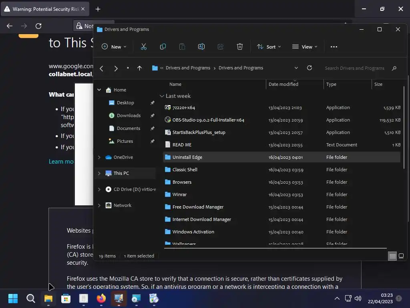Click the Cut scissors icon in Explorer toolbar
The width and height of the screenshot is (410, 308).
click(144, 47)
